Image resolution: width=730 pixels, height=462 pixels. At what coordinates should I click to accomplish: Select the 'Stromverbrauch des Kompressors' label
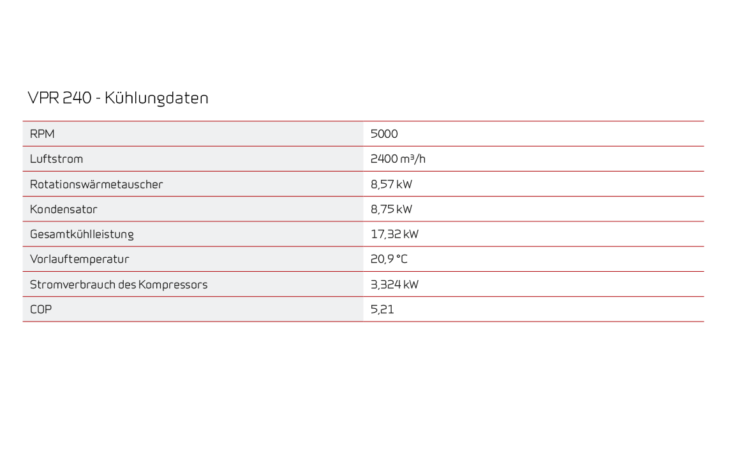(119, 285)
